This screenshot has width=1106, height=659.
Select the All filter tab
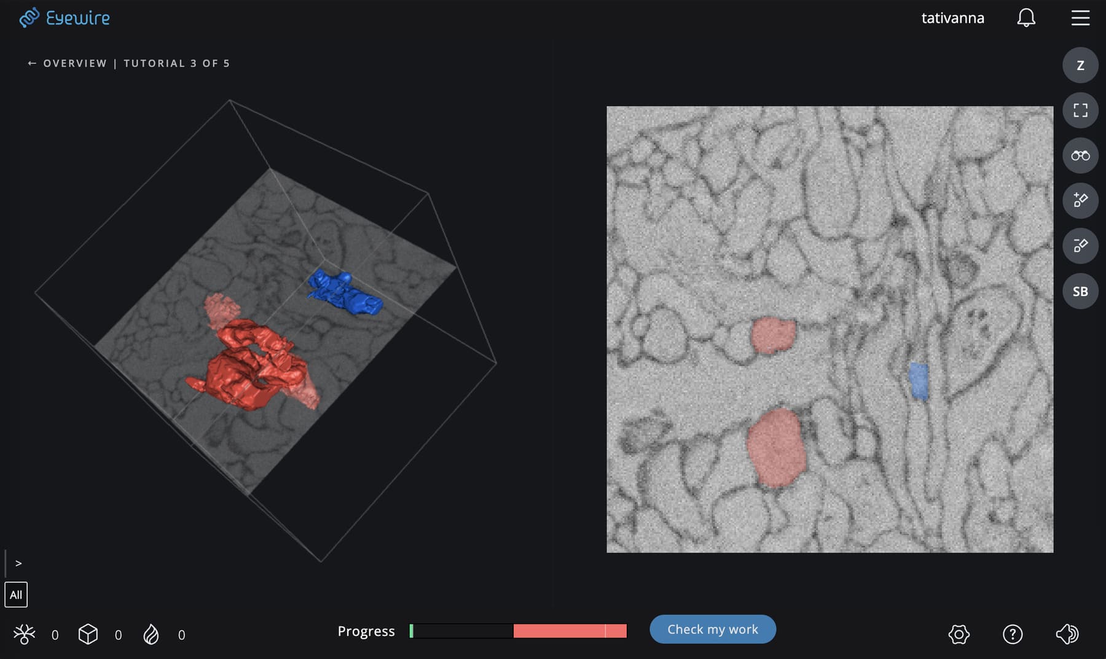(x=16, y=595)
